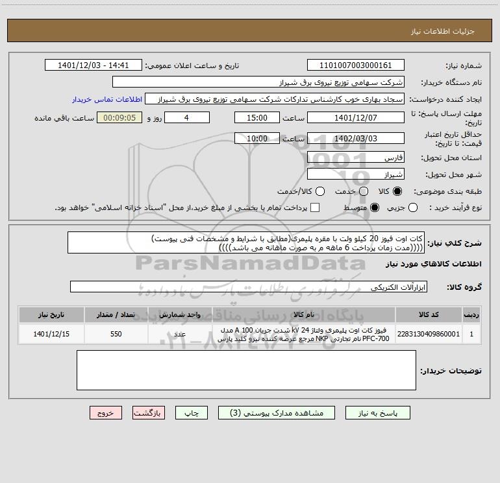Select the کالا radio button
Viewport: 500px width, 483px height.
click(397, 191)
